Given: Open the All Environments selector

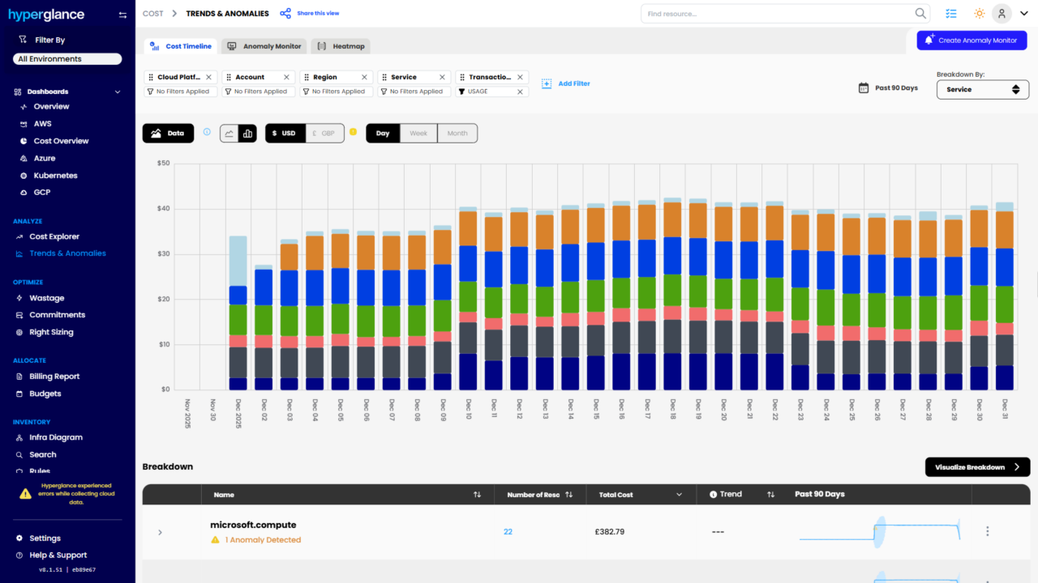Looking at the screenshot, I should pyautogui.click(x=67, y=59).
